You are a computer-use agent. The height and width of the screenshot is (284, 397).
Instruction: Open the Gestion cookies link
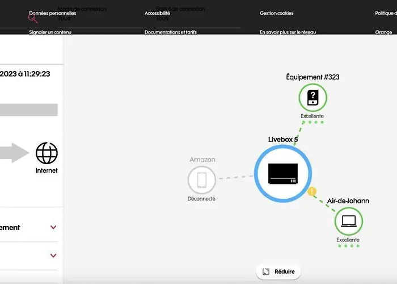pos(277,13)
